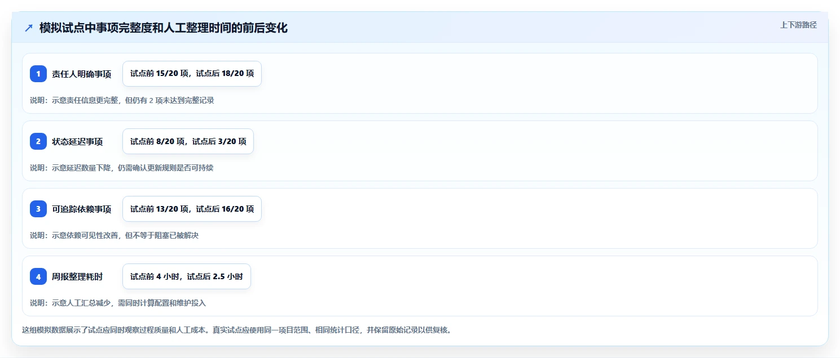Click the heading 模拟试点中事项完整度和人工整理时间的前后变化

[x=164, y=28]
